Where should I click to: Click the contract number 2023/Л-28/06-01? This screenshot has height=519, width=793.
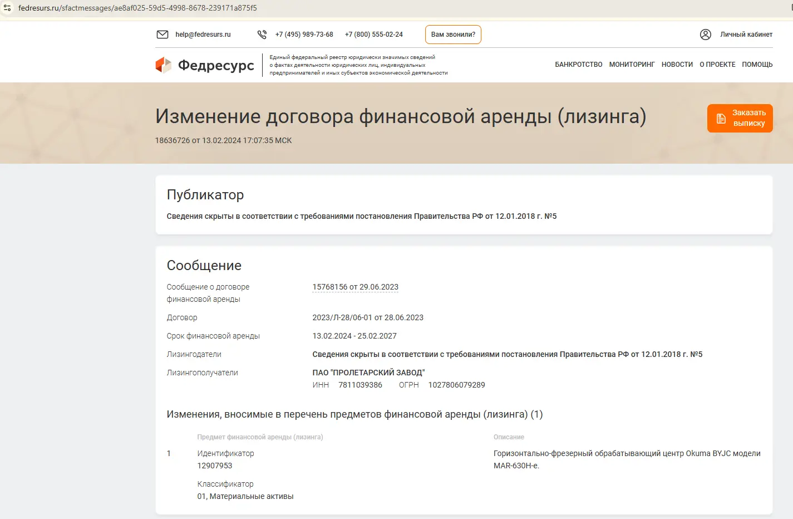(368, 317)
